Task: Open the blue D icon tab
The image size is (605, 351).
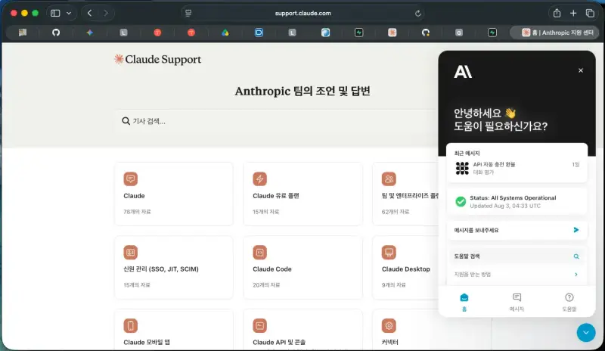Action: click(x=259, y=33)
